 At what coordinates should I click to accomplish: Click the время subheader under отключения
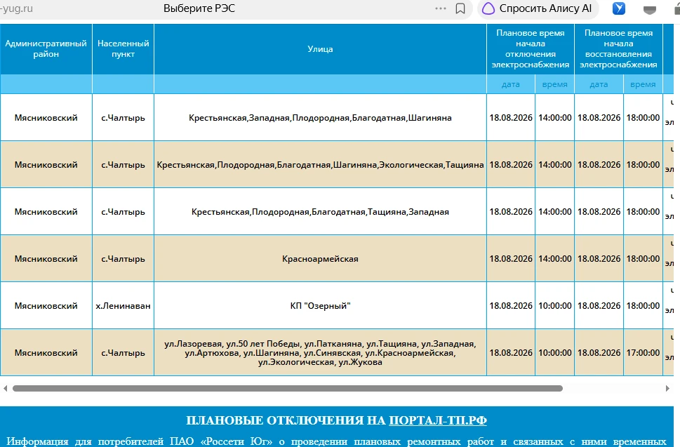(554, 84)
